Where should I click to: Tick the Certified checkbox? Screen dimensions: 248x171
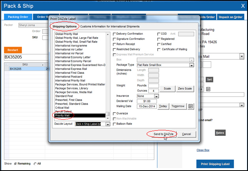click(x=159, y=45)
